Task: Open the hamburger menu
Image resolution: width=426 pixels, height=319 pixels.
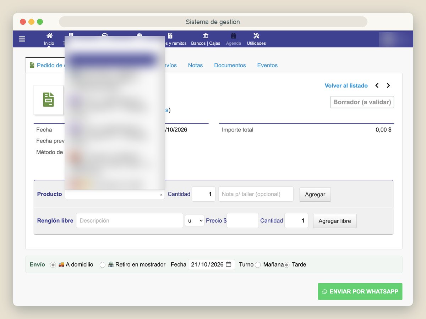Action: (x=22, y=39)
